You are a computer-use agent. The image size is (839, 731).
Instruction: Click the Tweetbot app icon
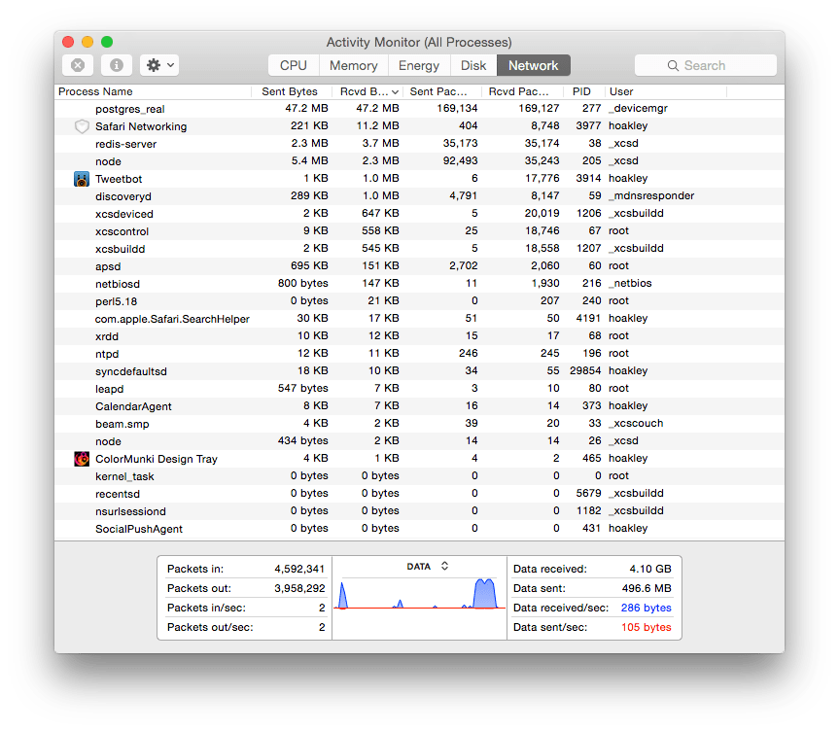coord(82,179)
